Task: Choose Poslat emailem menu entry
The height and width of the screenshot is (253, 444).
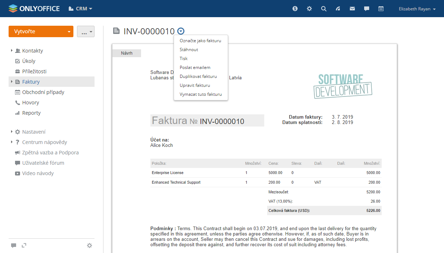Action: pyautogui.click(x=195, y=68)
